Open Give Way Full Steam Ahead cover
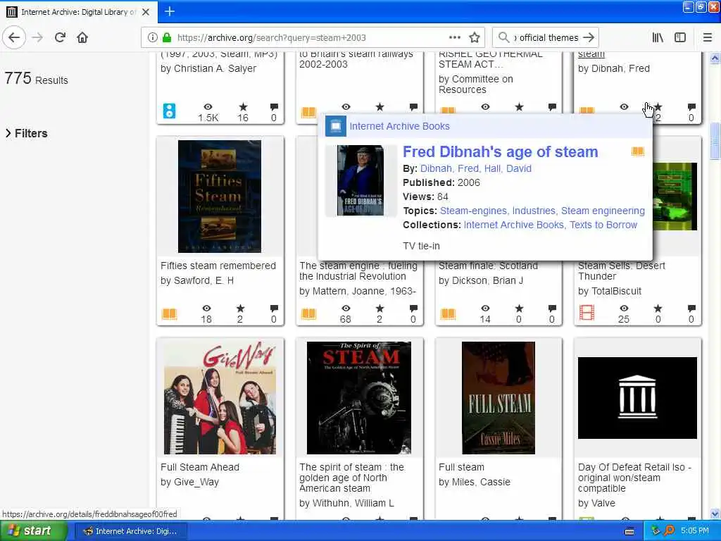The height and width of the screenshot is (541, 721). click(220, 398)
